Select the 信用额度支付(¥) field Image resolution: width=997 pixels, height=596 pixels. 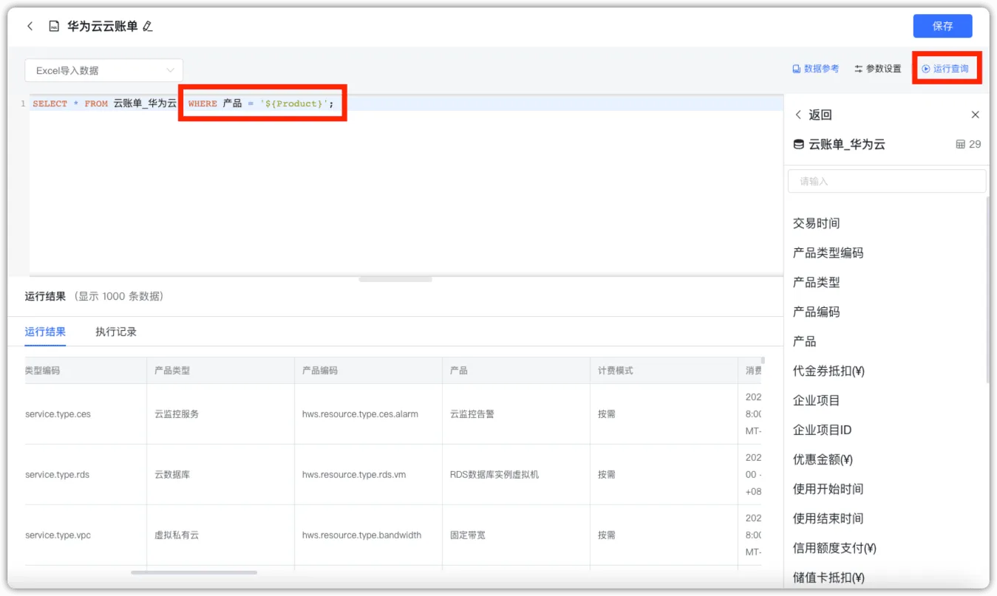[x=834, y=548]
